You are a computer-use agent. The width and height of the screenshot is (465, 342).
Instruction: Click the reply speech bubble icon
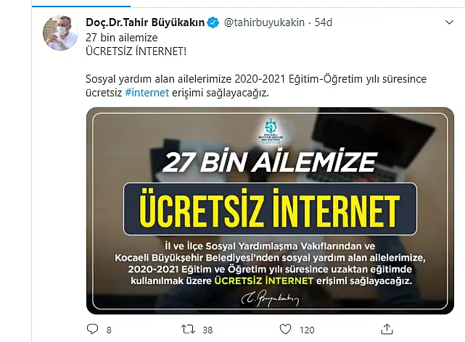pyautogui.click(x=92, y=329)
